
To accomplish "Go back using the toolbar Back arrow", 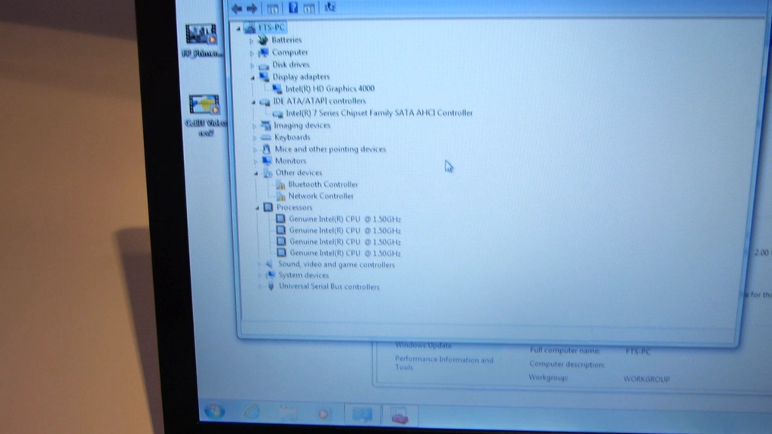I will coord(237,8).
